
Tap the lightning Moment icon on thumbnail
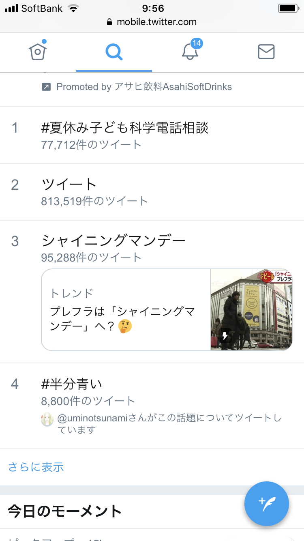pos(225,336)
